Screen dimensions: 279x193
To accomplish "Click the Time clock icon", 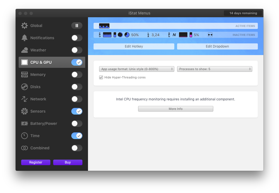I will (x=25, y=136).
